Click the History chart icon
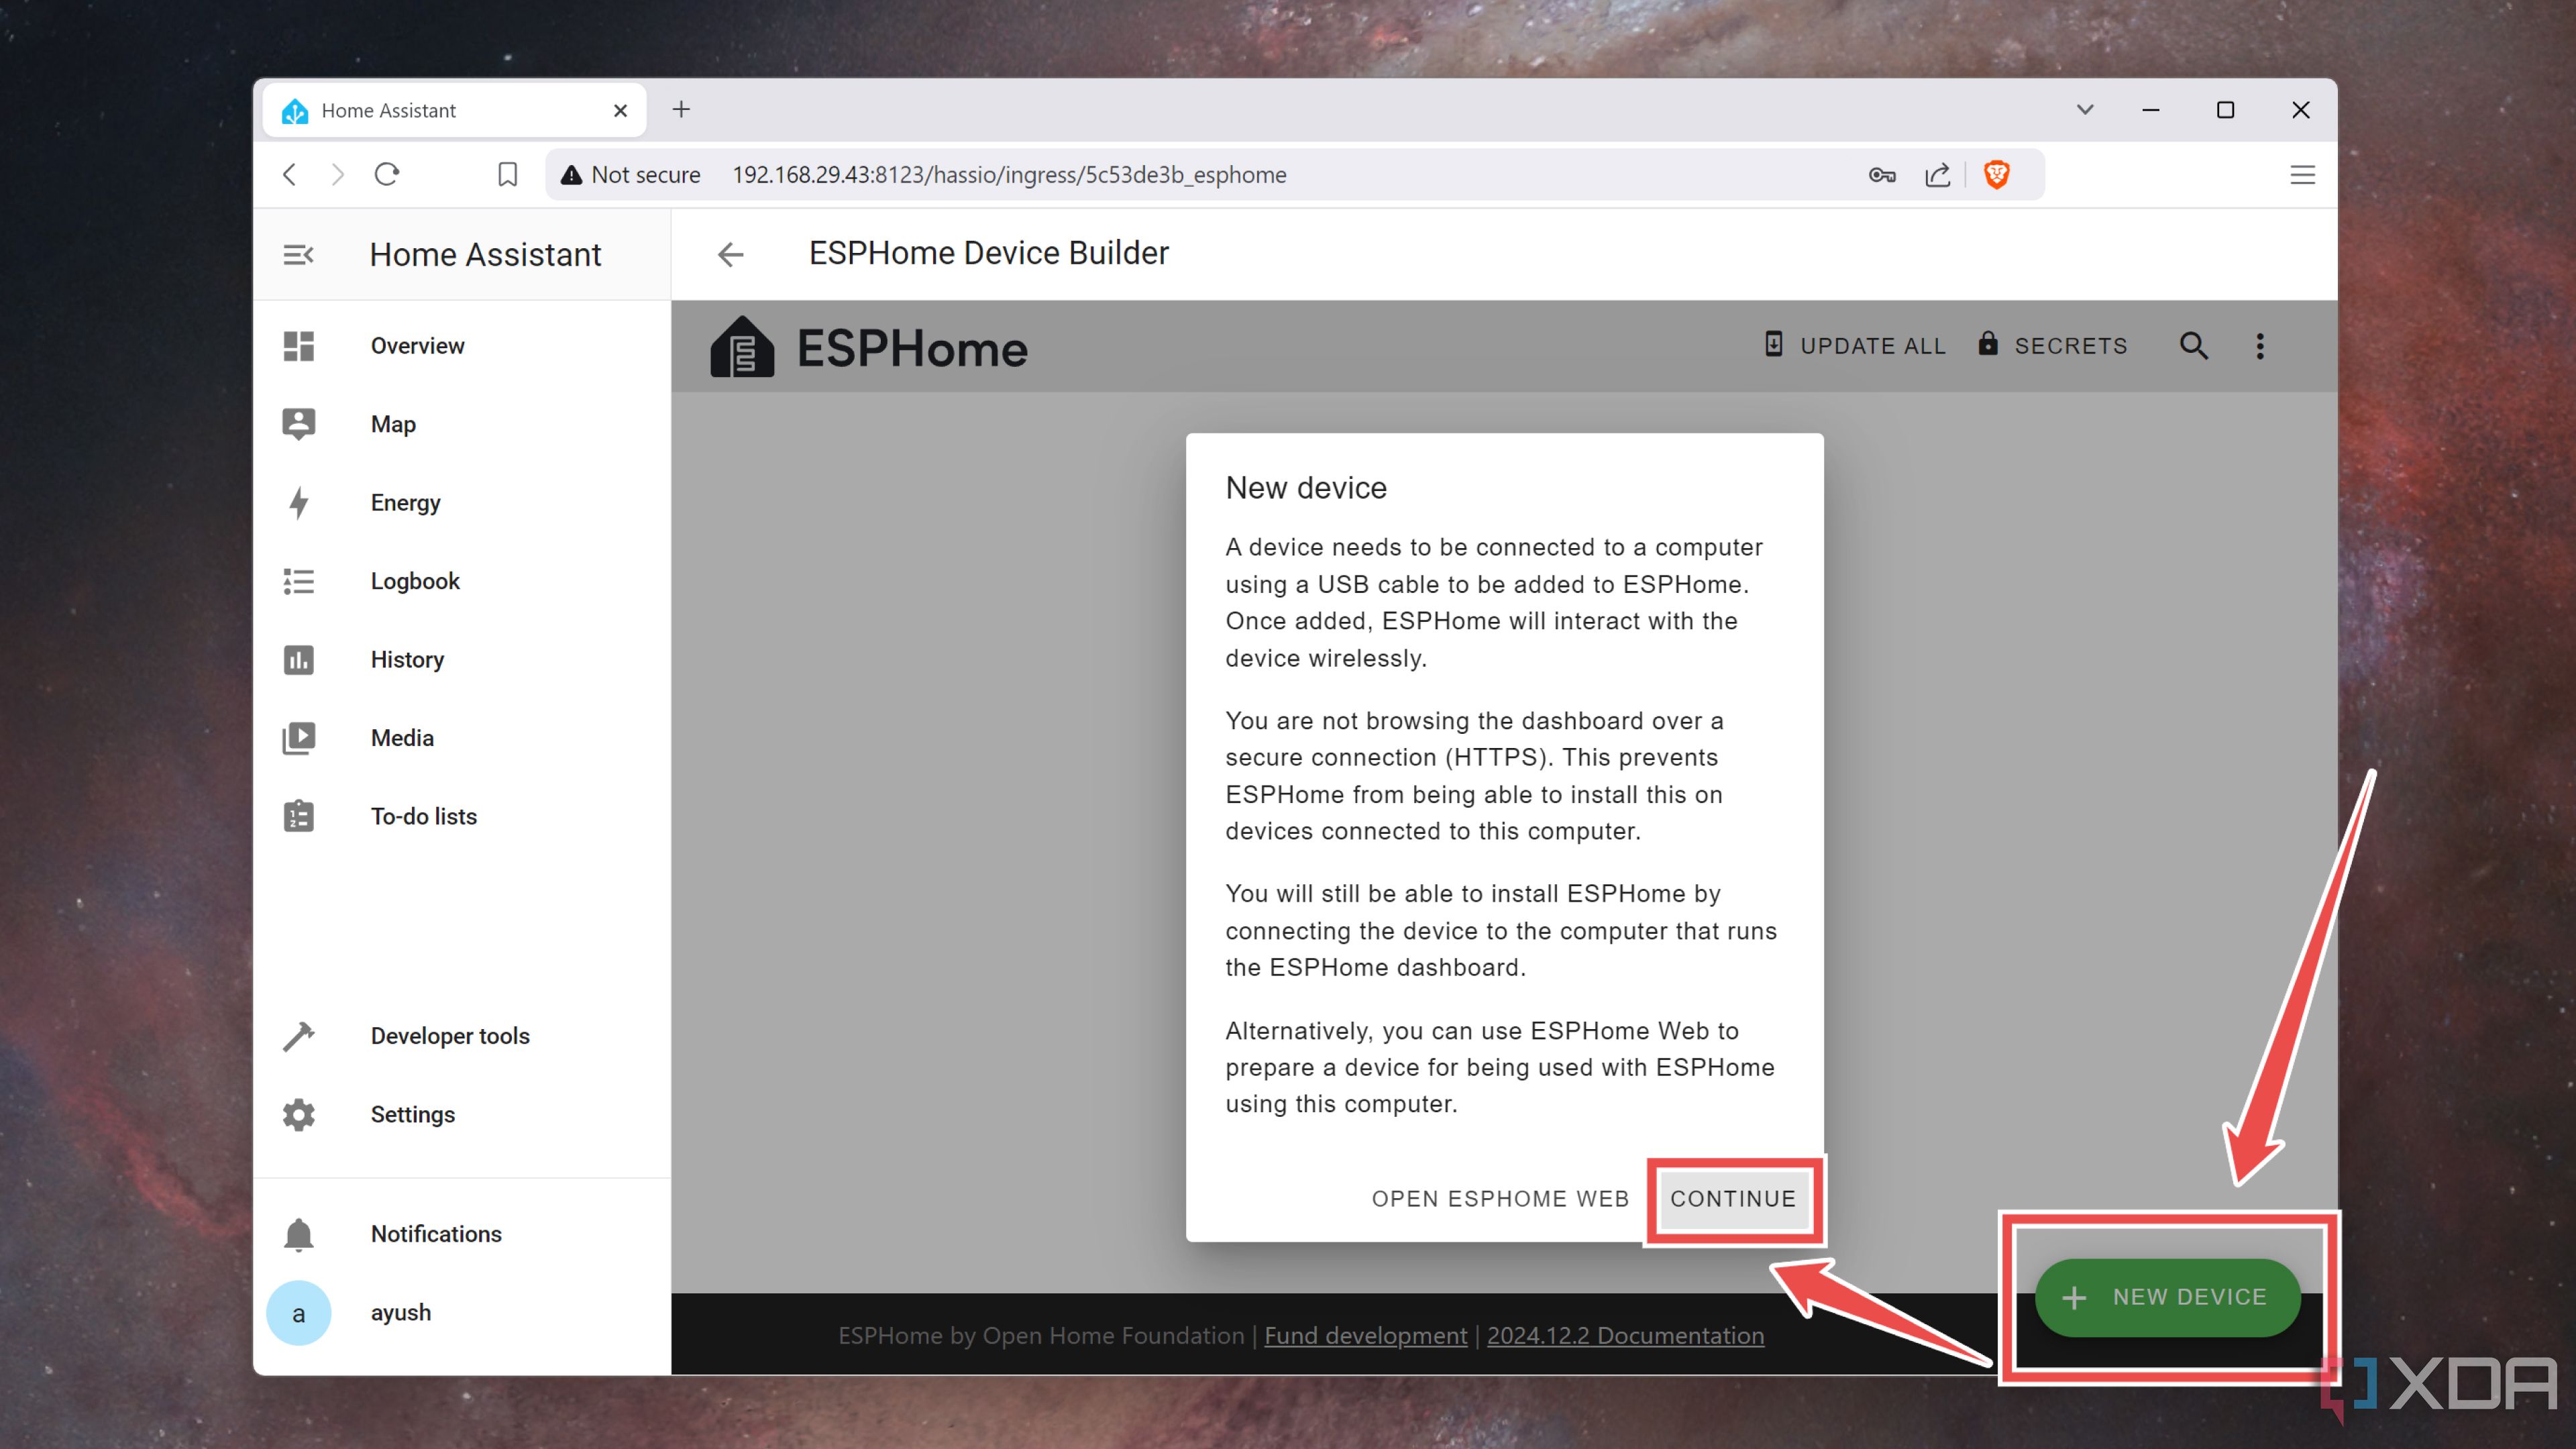The height and width of the screenshot is (1449, 2576). pyautogui.click(x=298, y=660)
